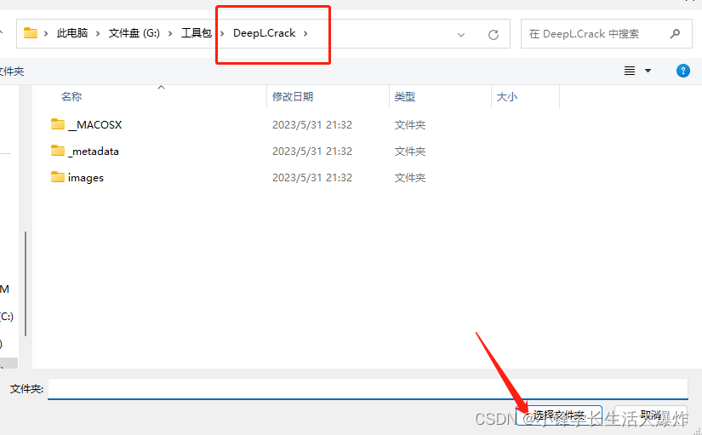
Task: Click 文件夹 type in images row
Action: point(409,177)
